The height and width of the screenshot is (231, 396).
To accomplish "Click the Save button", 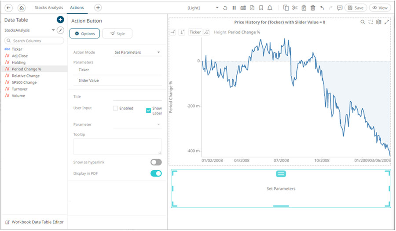I will [356, 8].
